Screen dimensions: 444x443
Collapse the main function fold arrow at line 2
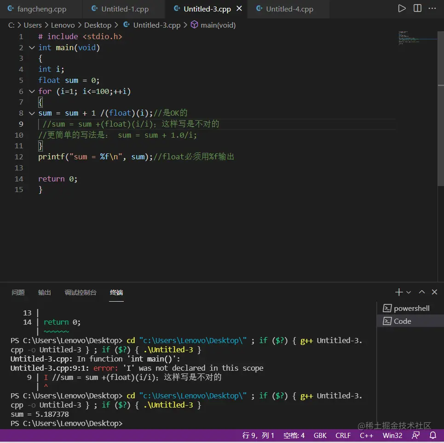click(x=32, y=47)
